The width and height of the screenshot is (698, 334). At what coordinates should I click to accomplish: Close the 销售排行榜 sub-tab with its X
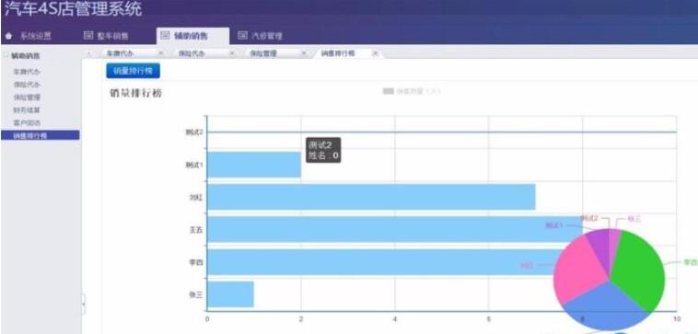375,53
